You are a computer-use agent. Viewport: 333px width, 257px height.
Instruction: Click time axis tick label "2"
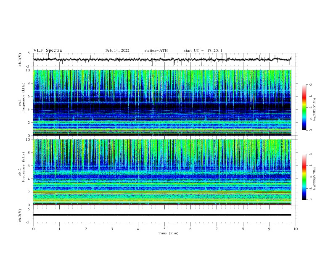86,229
